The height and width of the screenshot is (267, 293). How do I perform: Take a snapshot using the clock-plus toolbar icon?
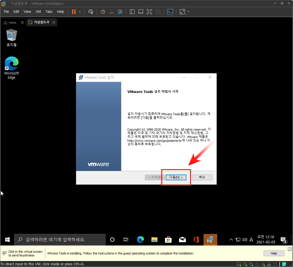[103, 12]
